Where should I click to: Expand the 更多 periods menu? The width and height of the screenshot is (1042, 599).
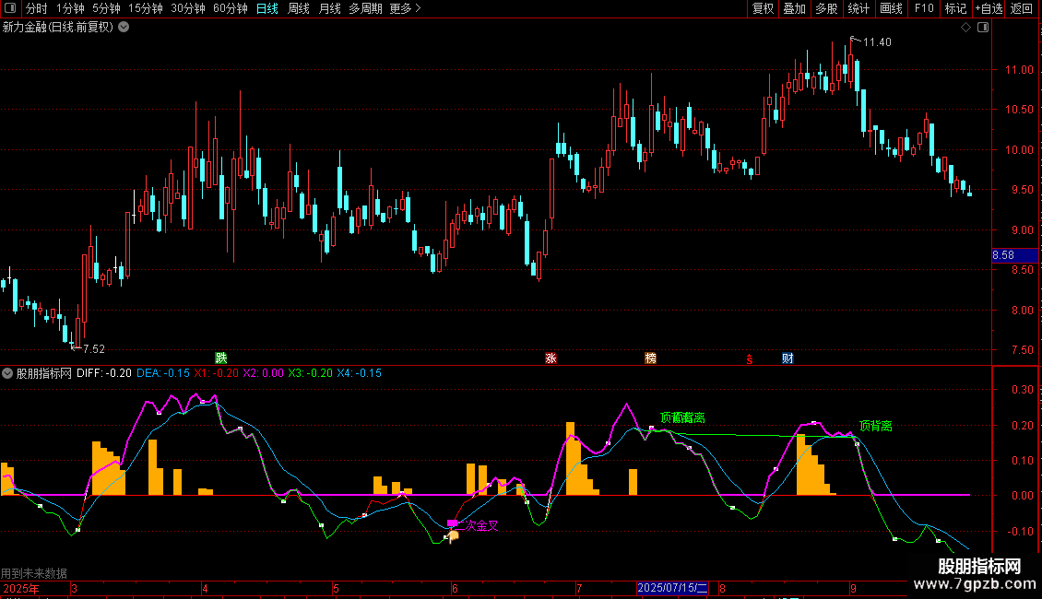click(405, 8)
